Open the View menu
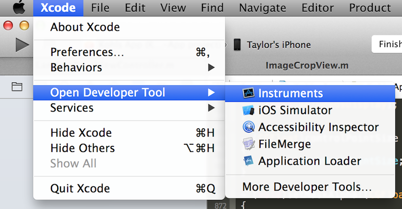This screenshot has height=209, width=402. 173,8
